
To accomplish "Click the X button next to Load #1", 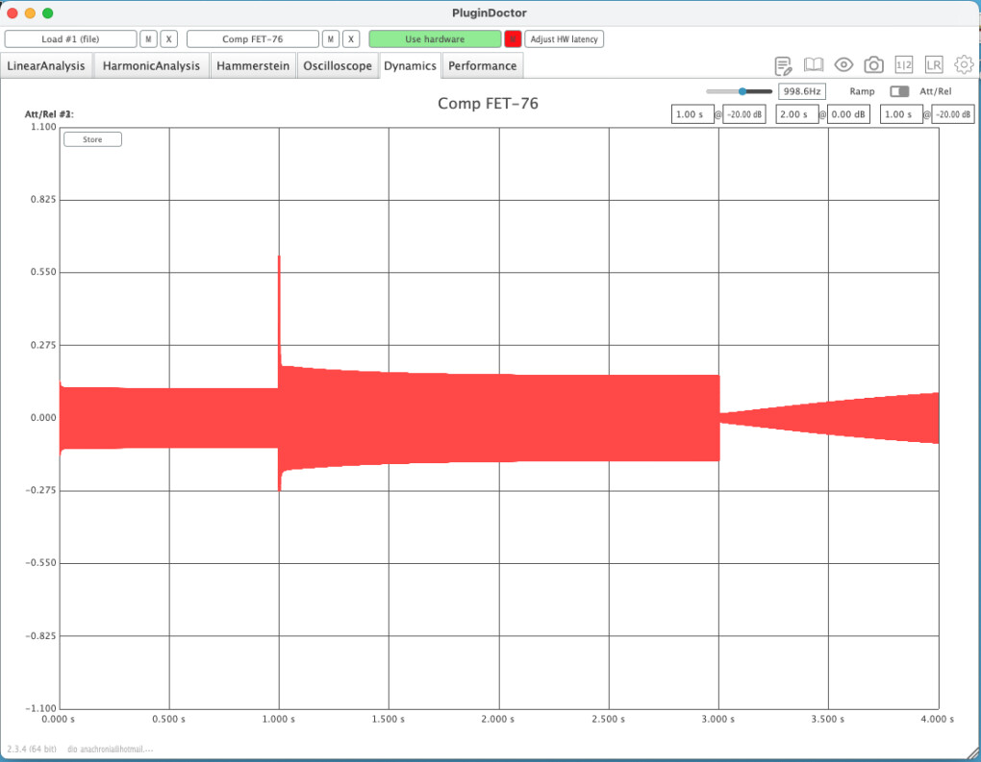I will pyautogui.click(x=169, y=38).
